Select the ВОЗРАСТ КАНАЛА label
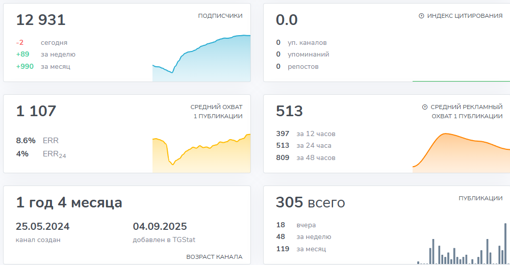 [x=214, y=257]
